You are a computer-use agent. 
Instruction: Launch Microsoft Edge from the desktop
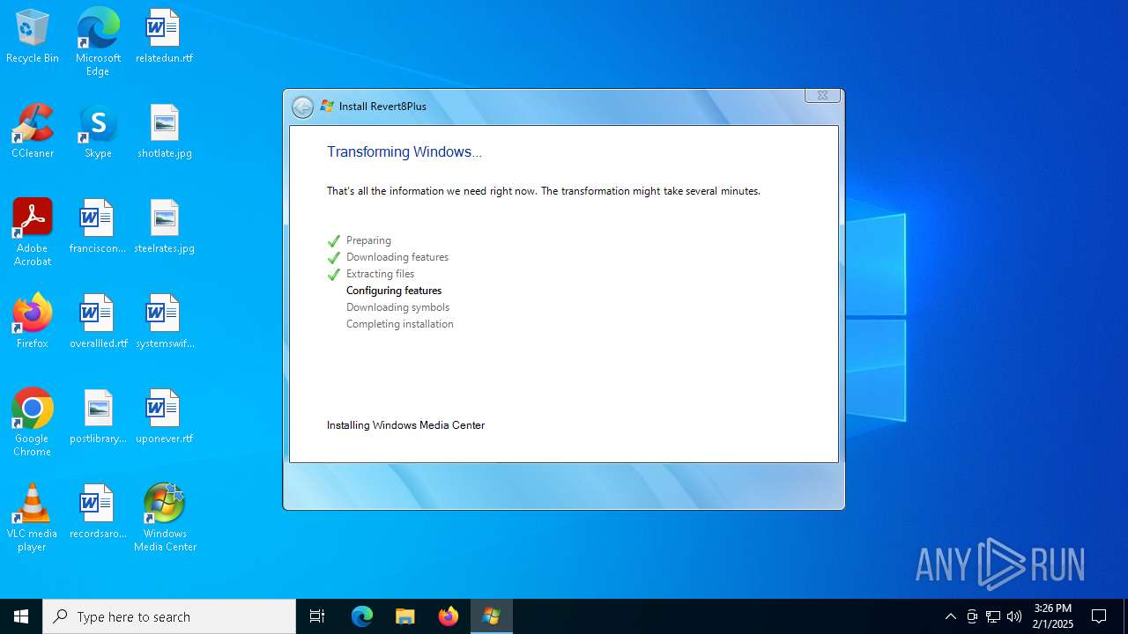(98, 42)
